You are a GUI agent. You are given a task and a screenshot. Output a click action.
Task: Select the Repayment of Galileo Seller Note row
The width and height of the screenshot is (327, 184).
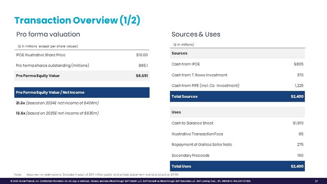point(237,144)
